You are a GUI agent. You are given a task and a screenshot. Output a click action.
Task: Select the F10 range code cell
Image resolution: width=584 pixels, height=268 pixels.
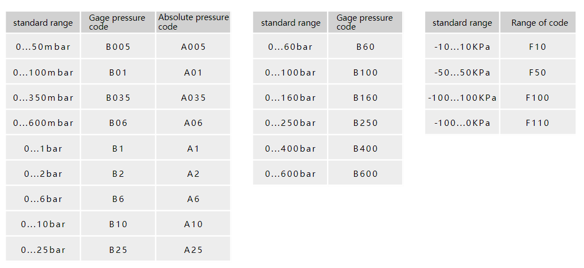pyautogui.click(x=537, y=47)
